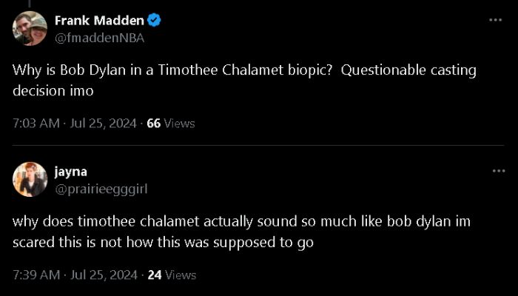This screenshot has height=296, width=518.
Task: Click the @prairieegggirl handle
Action: 101,189
